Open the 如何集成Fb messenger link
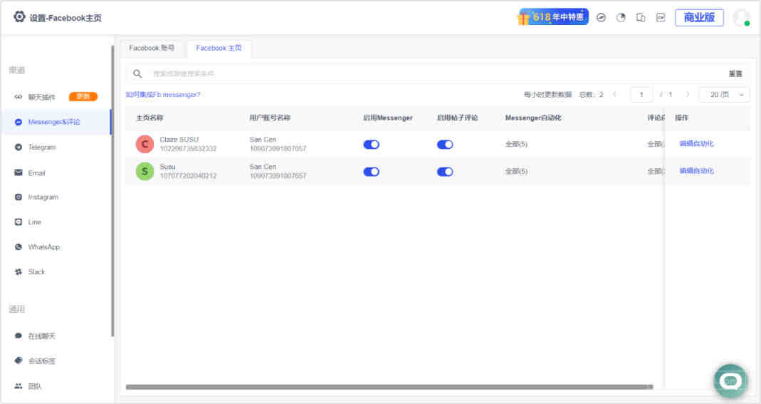The height and width of the screenshot is (404, 761). pos(163,95)
